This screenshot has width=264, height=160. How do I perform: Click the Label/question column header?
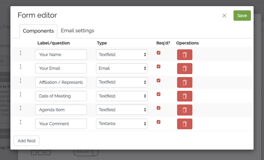(x=54, y=43)
